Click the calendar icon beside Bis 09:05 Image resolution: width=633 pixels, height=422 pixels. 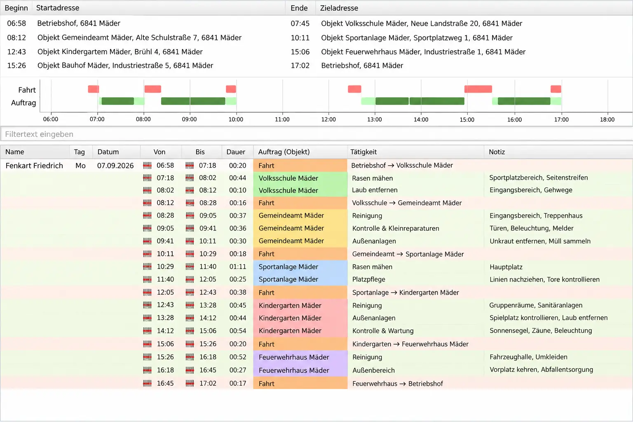coord(190,216)
